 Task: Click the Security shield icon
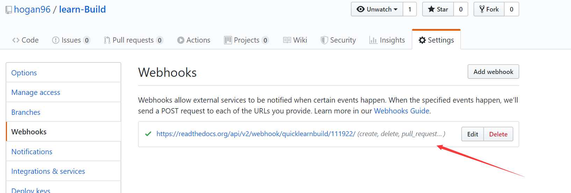coord(324,40)
